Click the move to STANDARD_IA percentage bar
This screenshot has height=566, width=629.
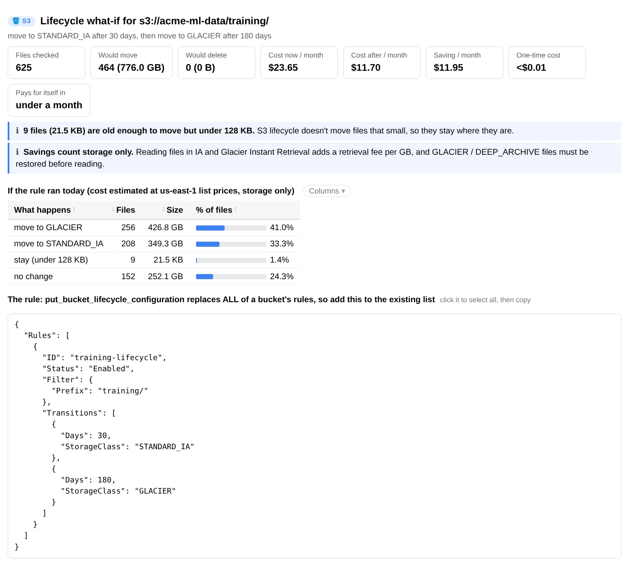[231, 244]
